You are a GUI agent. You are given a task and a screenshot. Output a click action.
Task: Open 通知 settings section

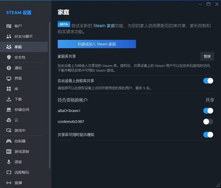[24, 68]
